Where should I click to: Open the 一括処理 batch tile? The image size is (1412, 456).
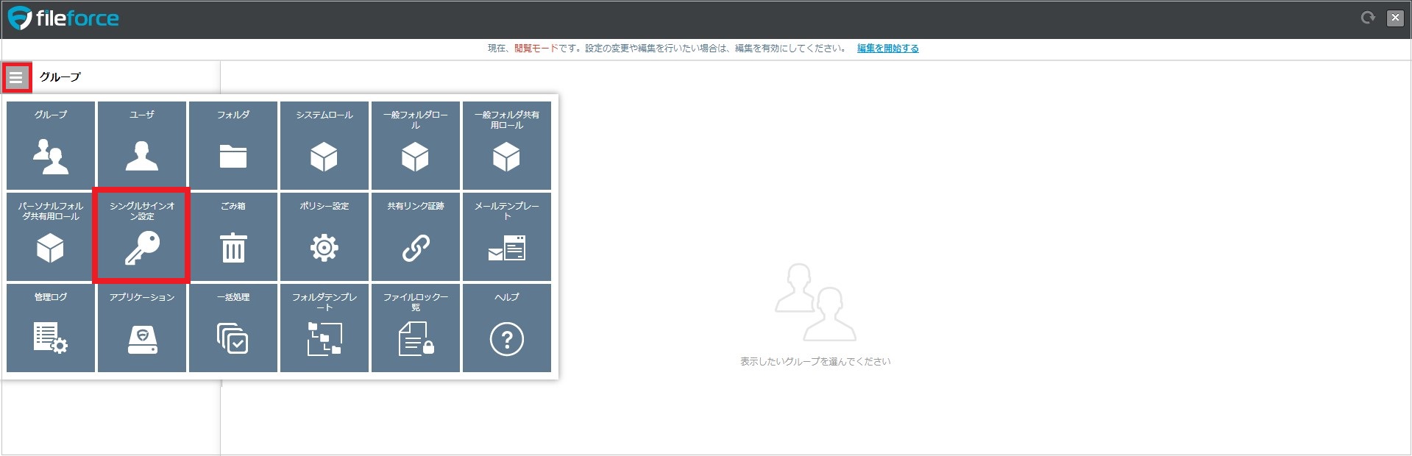(233, 328)
